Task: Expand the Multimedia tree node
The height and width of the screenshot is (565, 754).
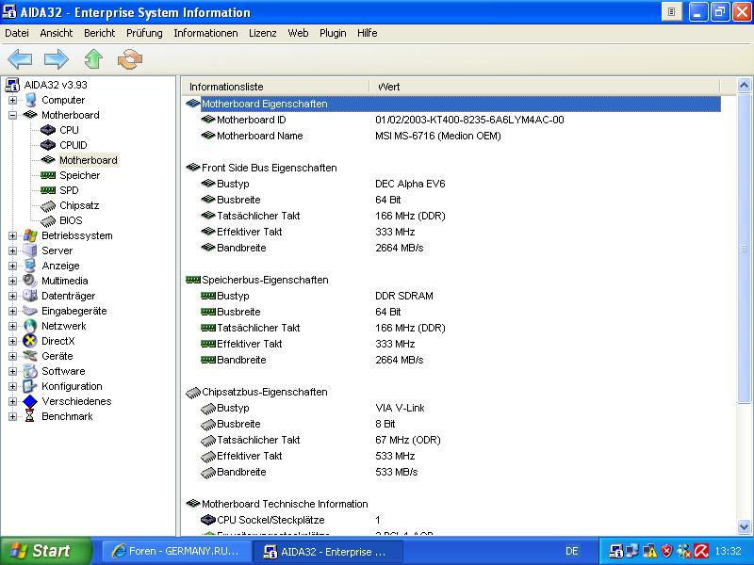Action: pos(13,281)
